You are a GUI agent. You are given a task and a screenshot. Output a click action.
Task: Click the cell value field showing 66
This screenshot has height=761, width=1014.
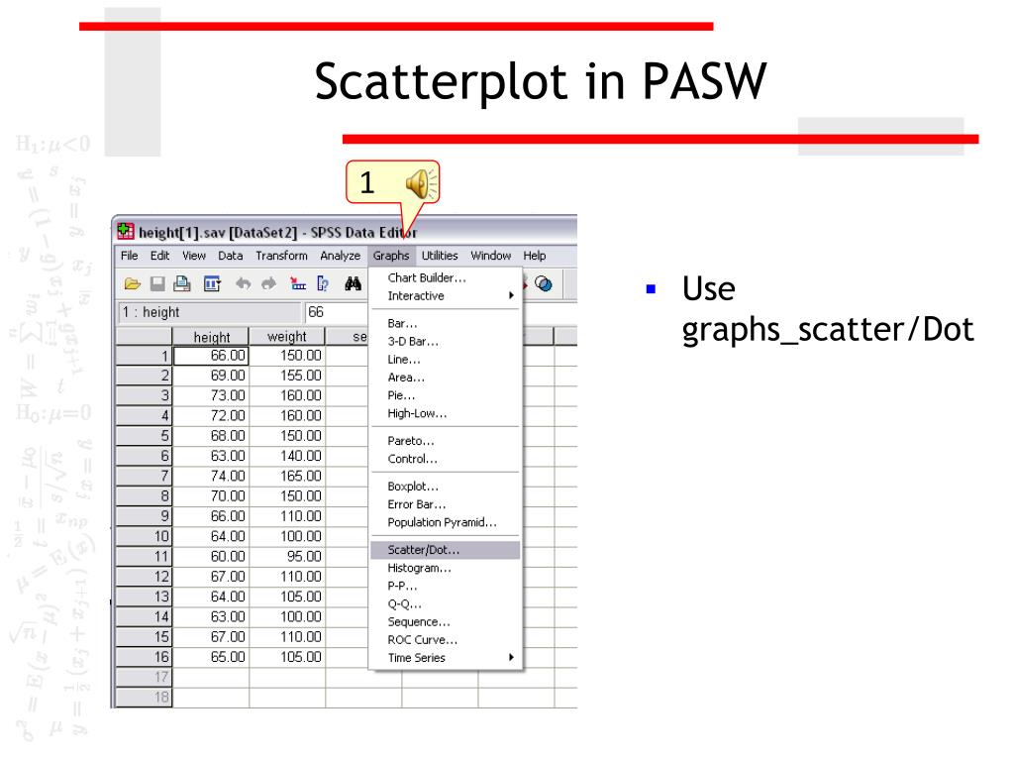[337, 312]
